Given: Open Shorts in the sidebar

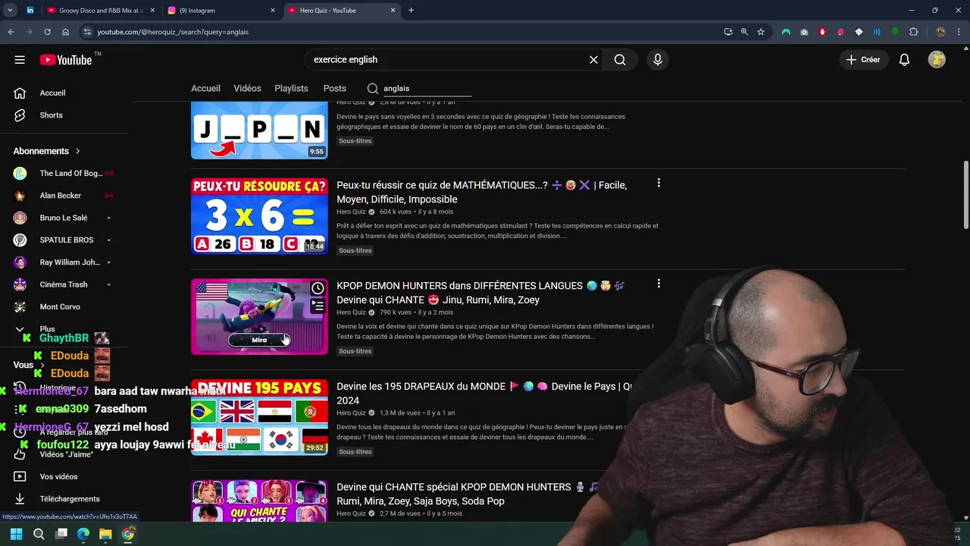Looking at the screenshot, I should click(53, 115).
